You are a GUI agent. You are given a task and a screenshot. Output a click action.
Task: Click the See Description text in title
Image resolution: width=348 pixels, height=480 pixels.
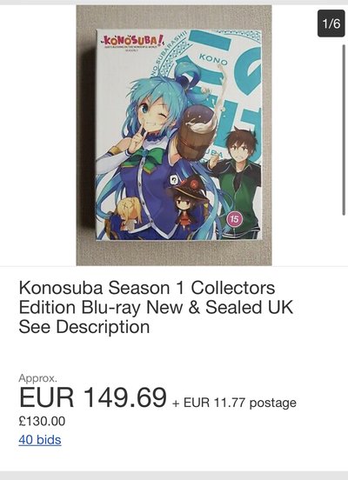(84, 327)
